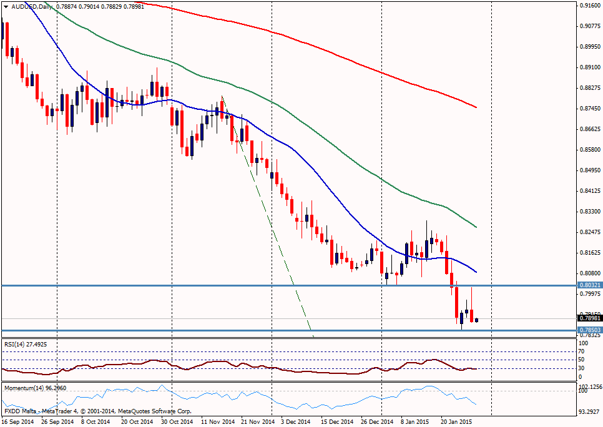Click the most recent candlestick on the chart

478,320
